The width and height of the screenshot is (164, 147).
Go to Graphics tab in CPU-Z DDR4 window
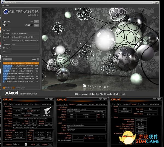coord(145,104)
